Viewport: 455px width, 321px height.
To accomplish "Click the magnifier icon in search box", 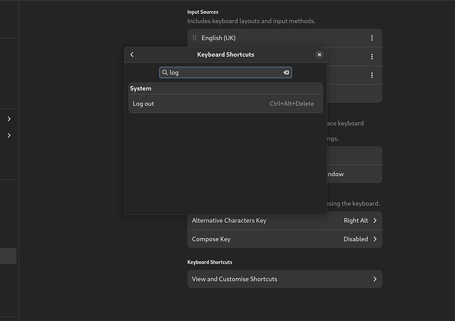I will tap(165, 73).
